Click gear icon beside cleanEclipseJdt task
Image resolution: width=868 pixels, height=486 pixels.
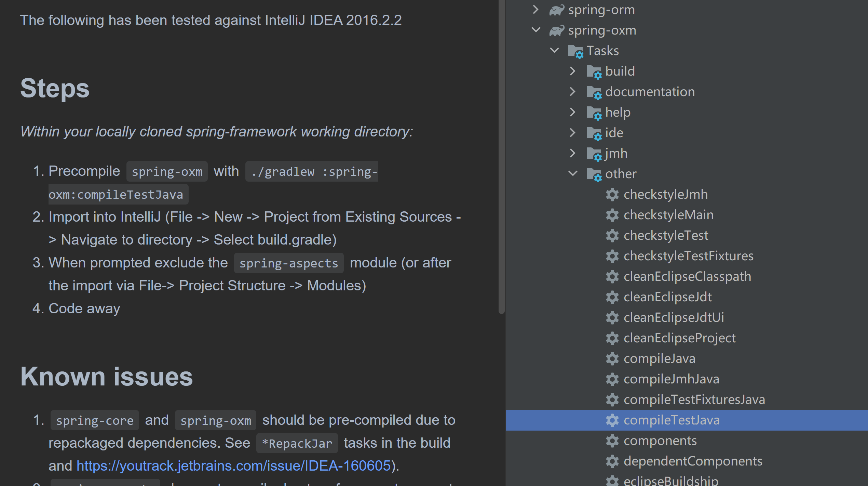pyautogui.click(x=612, y=297)
